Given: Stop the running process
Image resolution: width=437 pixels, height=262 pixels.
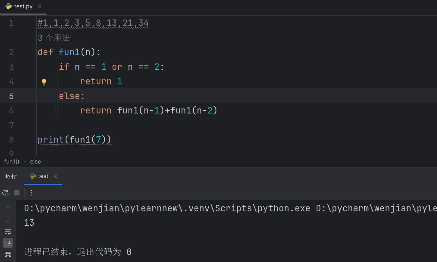Looking at the screenshot, I should [x=17, y=193].
